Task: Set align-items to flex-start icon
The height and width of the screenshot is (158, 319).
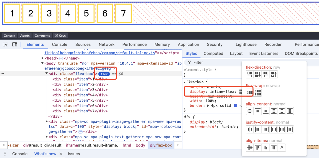Action: coord(258,148)
